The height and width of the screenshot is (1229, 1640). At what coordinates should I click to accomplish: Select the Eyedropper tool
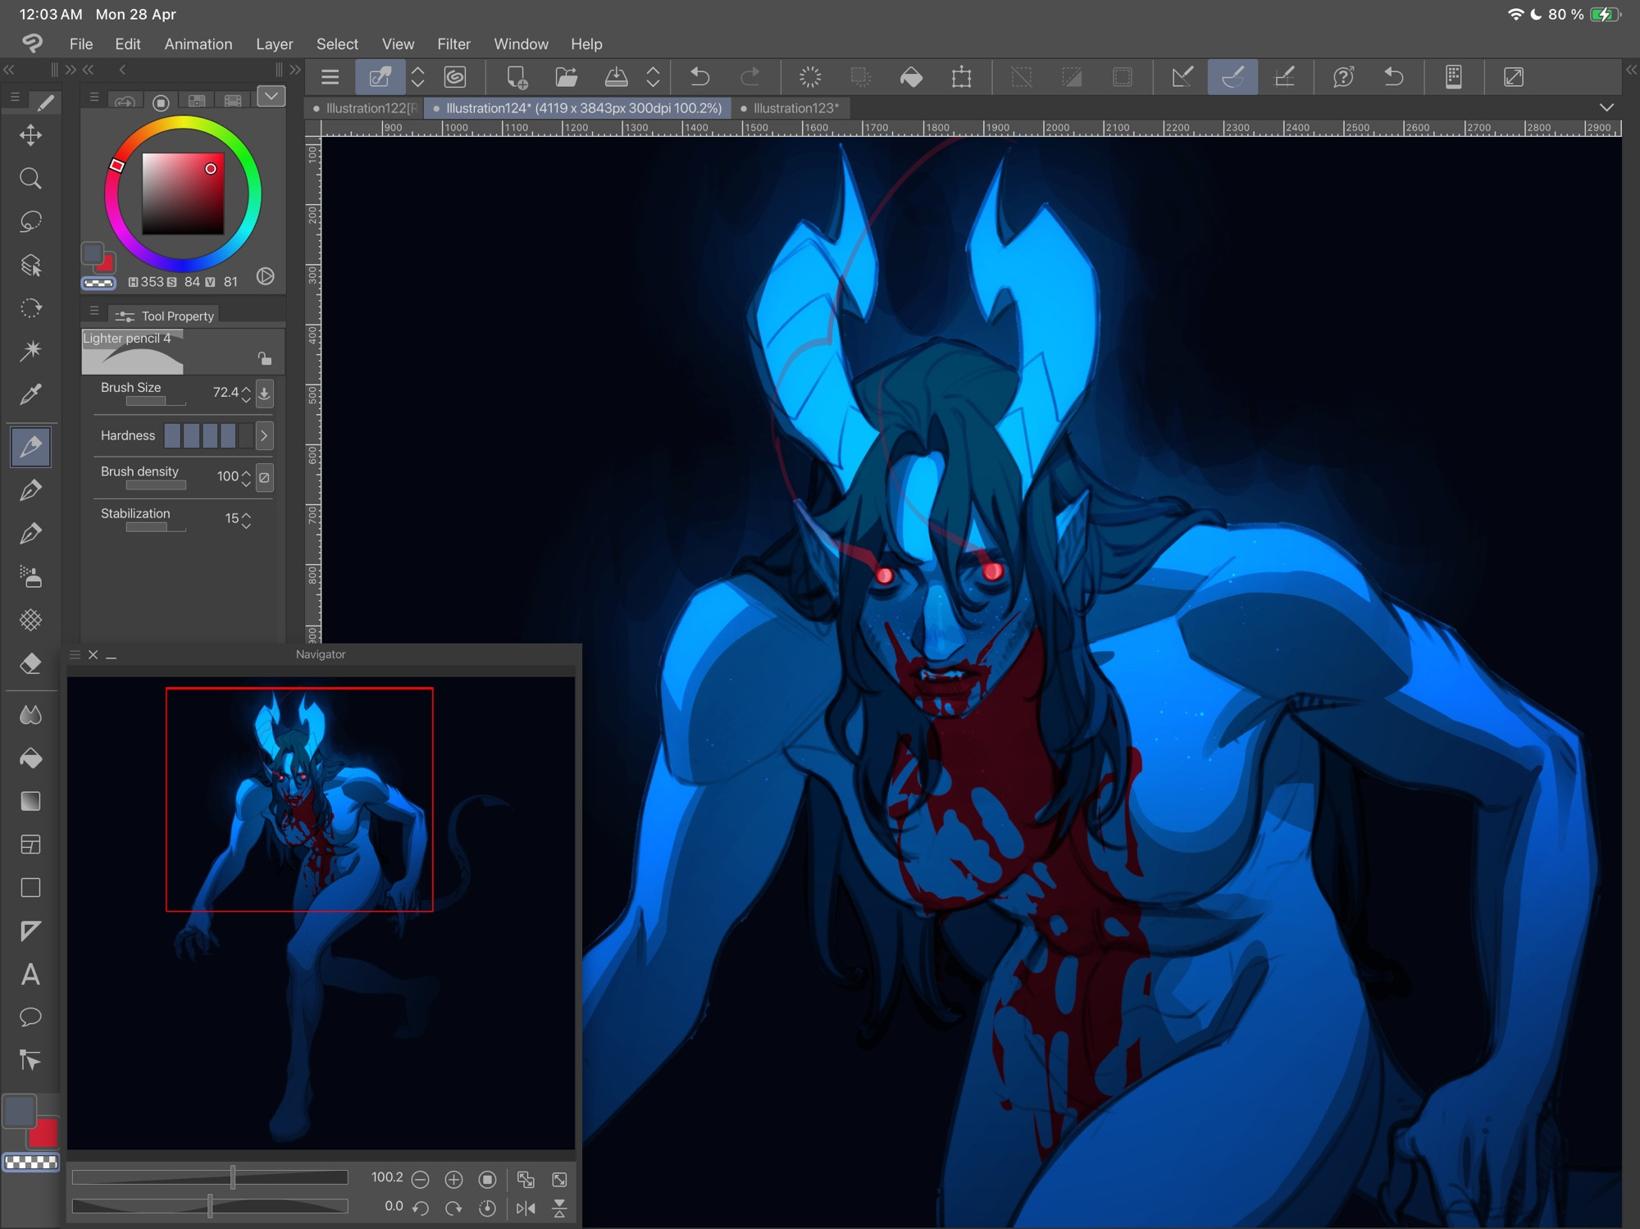[x=30, y=394]
